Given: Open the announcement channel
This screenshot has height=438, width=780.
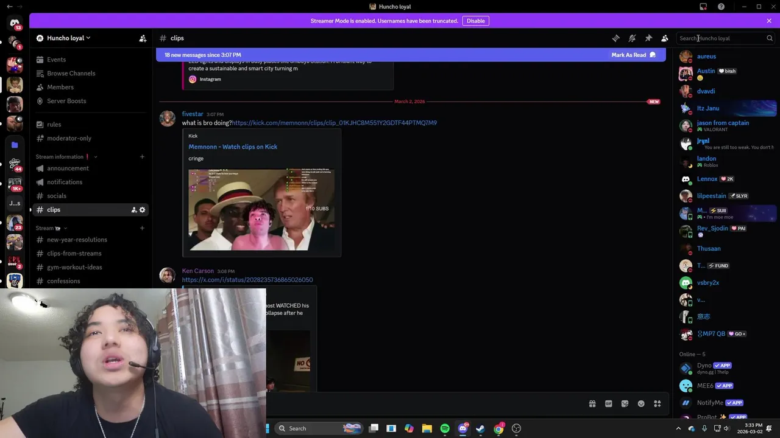Looking at the screenshot, I should coord(91,168).
